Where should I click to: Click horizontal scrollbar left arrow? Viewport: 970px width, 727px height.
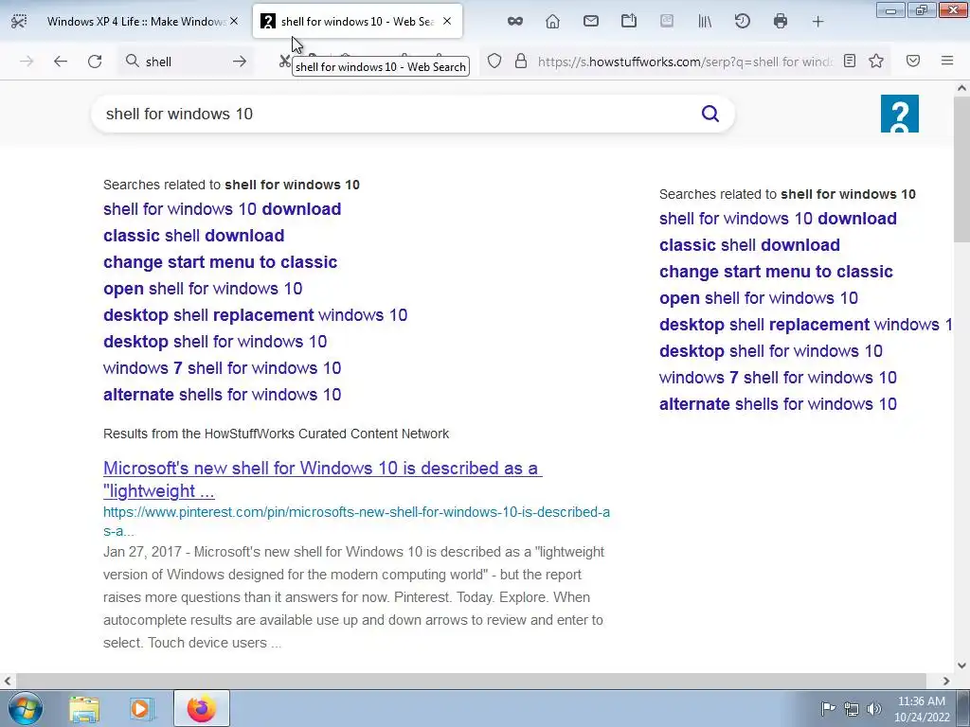[8, 681]
